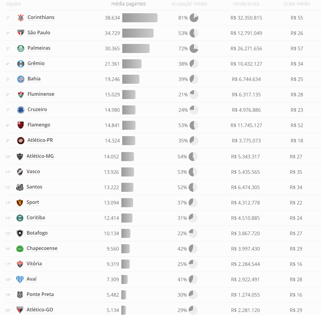Click the Chapecoense green crest icon
The image size is (321, 315).
20,249
